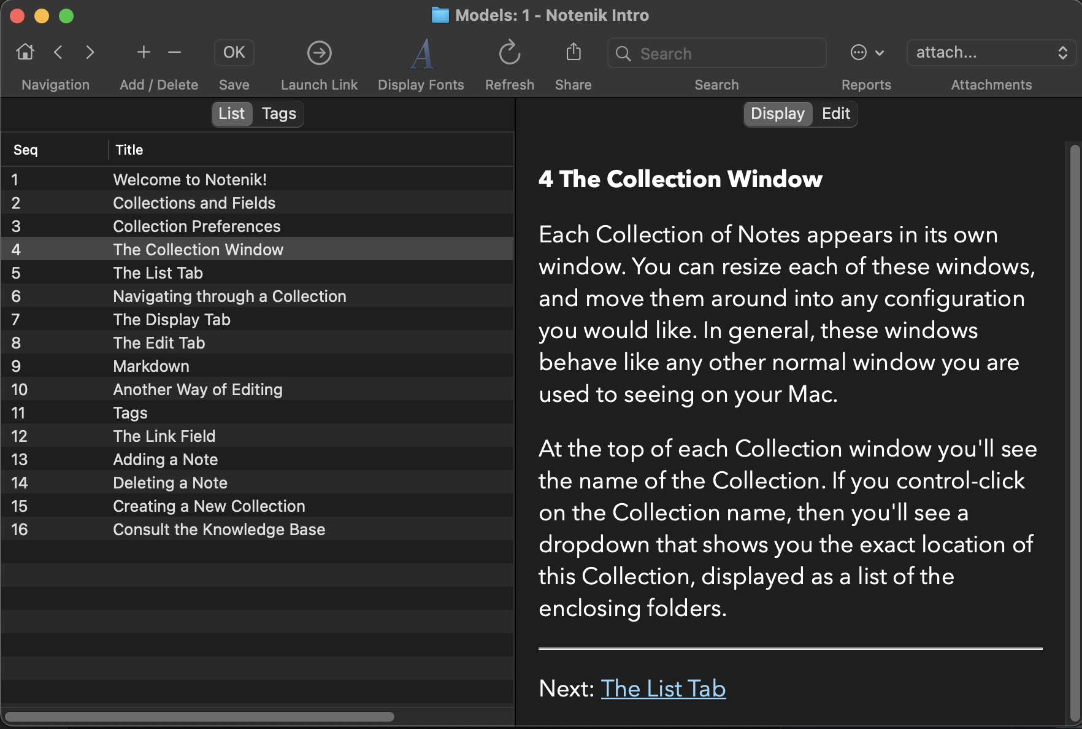Open the Reports dropdown menu

click(866, 53)
